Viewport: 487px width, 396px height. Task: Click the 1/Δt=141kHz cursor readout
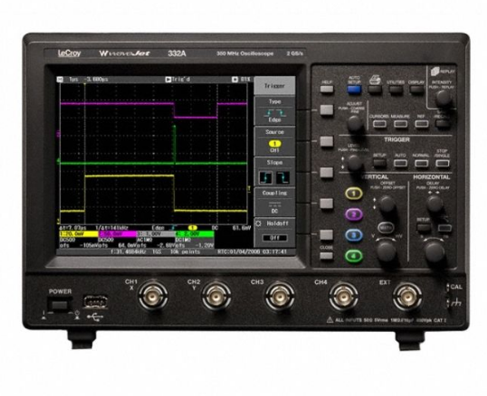pyautogui.click(x=112, y=228)
